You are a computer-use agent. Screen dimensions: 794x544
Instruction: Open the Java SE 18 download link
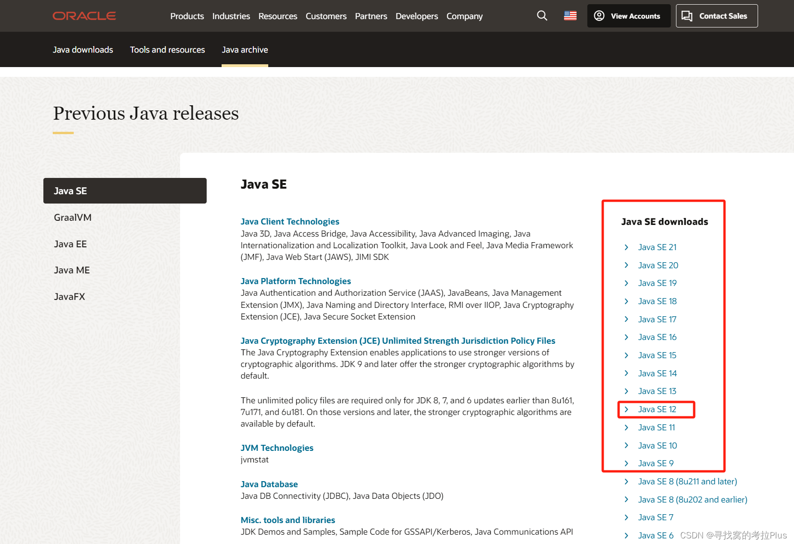pyautogui.click(x=657, y=301)
